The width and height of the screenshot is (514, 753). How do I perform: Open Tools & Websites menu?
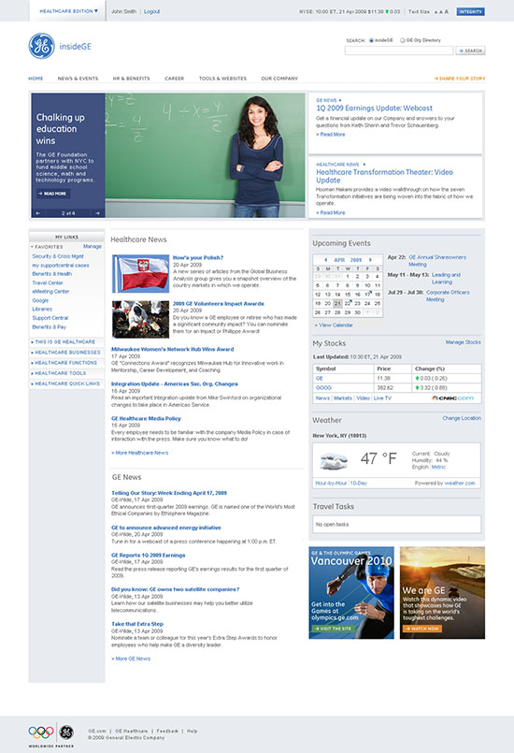[222, 79]
